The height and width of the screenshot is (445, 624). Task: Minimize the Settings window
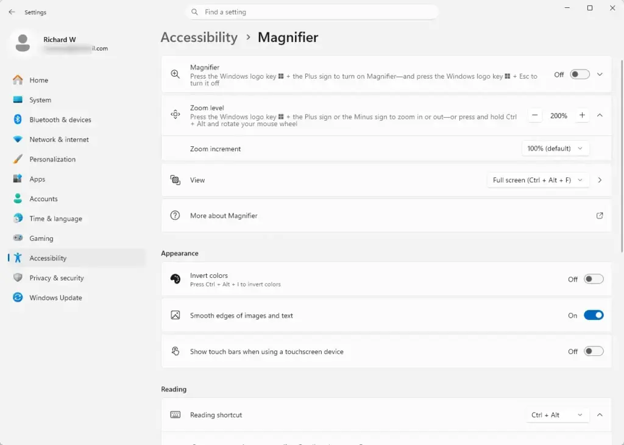pos(567,8)
